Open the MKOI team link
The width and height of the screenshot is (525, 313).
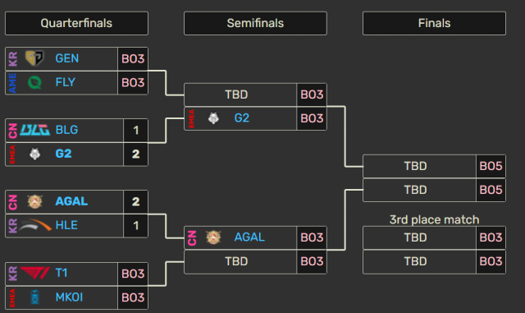click(69, 297)
